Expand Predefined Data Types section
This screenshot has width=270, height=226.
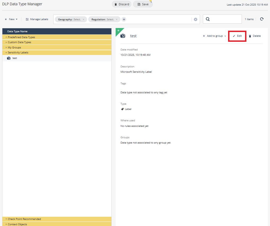21,37
